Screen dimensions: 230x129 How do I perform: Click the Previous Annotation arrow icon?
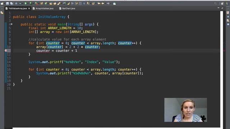point(93,3)
